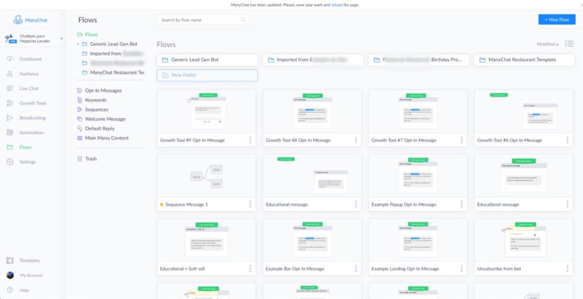The width and height of the screenshot is (583, 299).
Task: Open the Growth Tools icon
Action: point(10,103)
